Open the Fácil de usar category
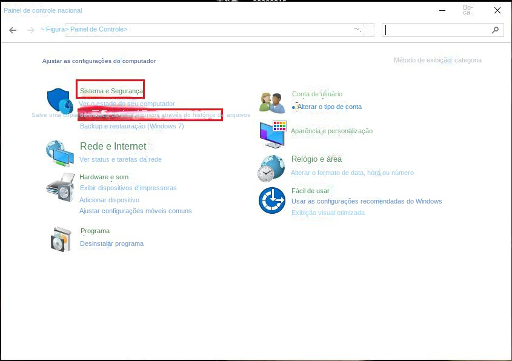 click(310, 191)
